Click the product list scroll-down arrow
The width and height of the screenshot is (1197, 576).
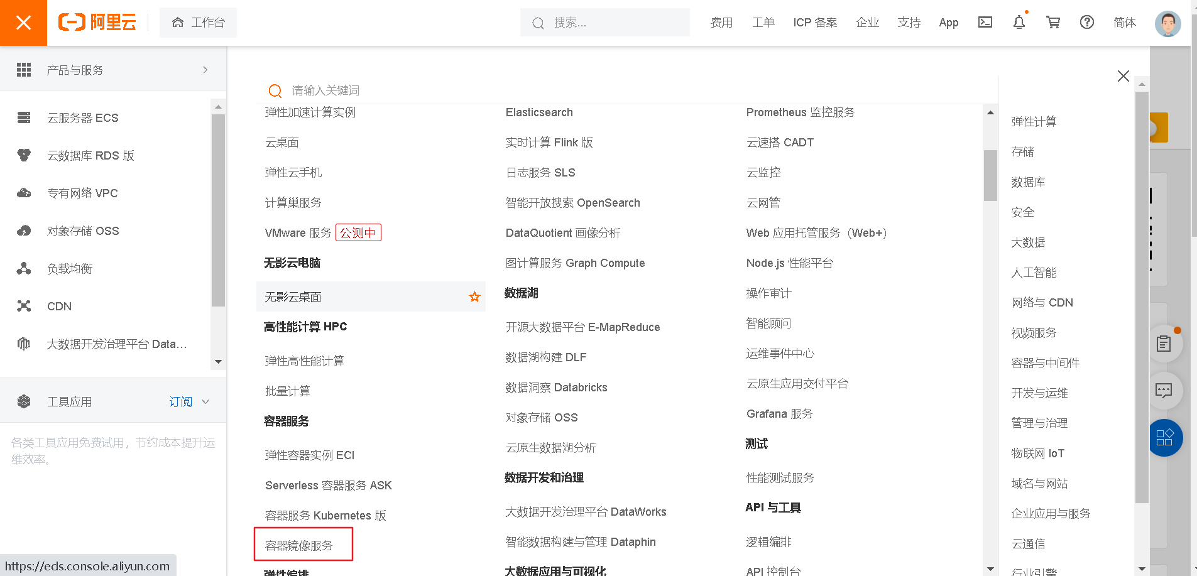coord(990,568)
